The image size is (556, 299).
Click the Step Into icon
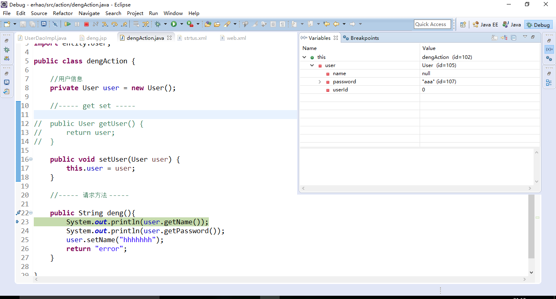(105, 24)
